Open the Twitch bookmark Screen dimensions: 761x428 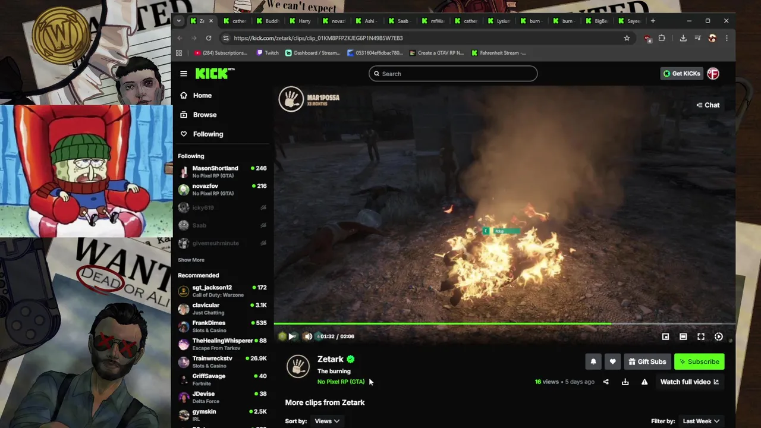point(267,53)
